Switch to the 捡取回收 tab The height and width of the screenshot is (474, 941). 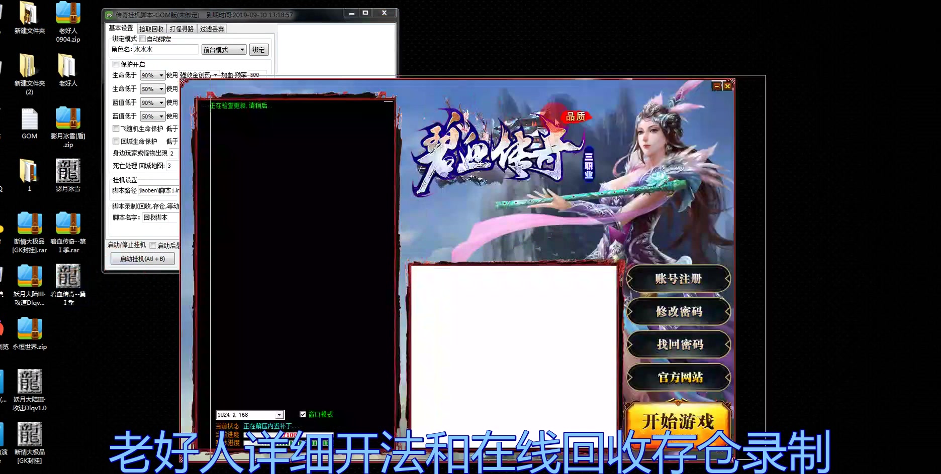click(x=151, y=29)
